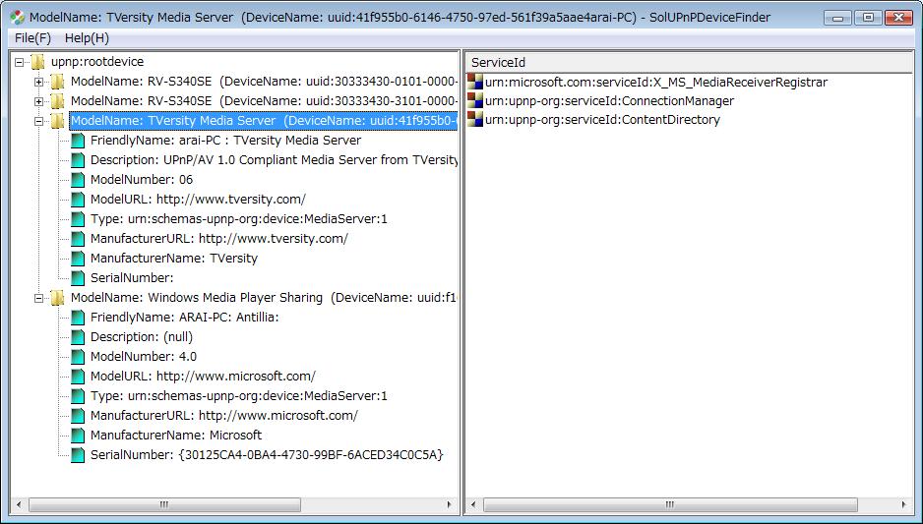Click the ContentDirectory service icon
The width and height of the screenshot is (923, 524).
pyautogui.click(x=475, y=119)
